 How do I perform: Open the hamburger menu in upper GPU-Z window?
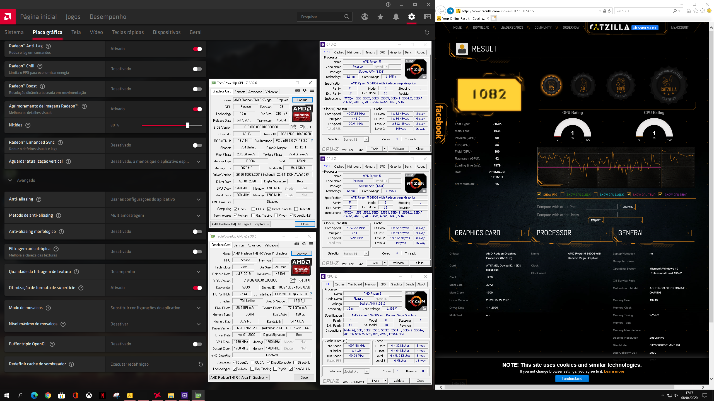pos(312,90)
